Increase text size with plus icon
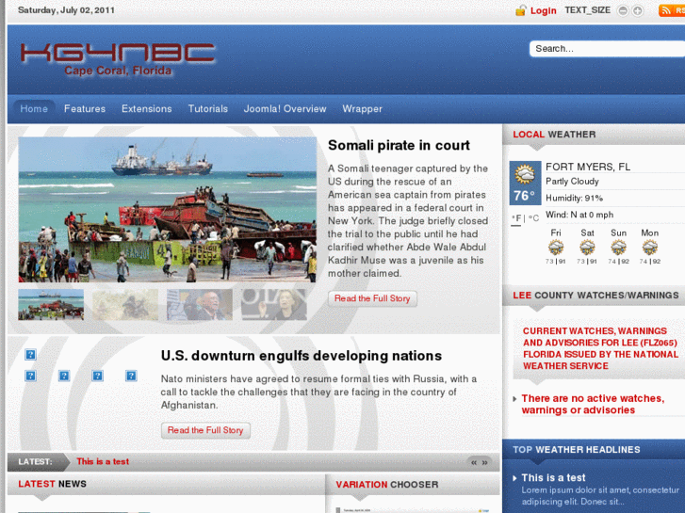The height and width of the screenshot is (513, 685). coord(637,10)
